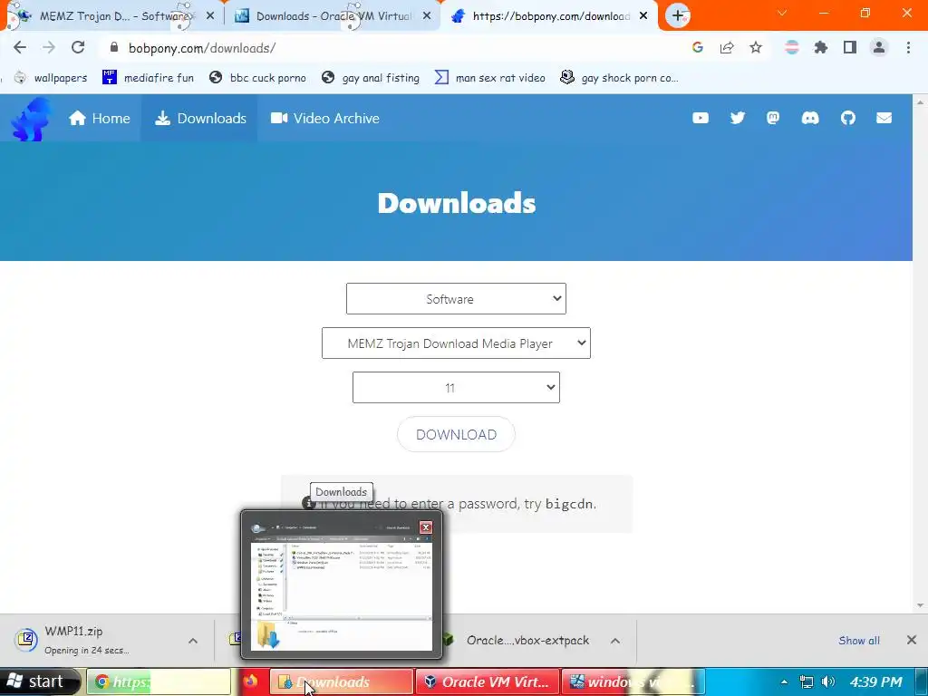
Task: Open Firefox from the taskbar
Action: coord(250,681)
